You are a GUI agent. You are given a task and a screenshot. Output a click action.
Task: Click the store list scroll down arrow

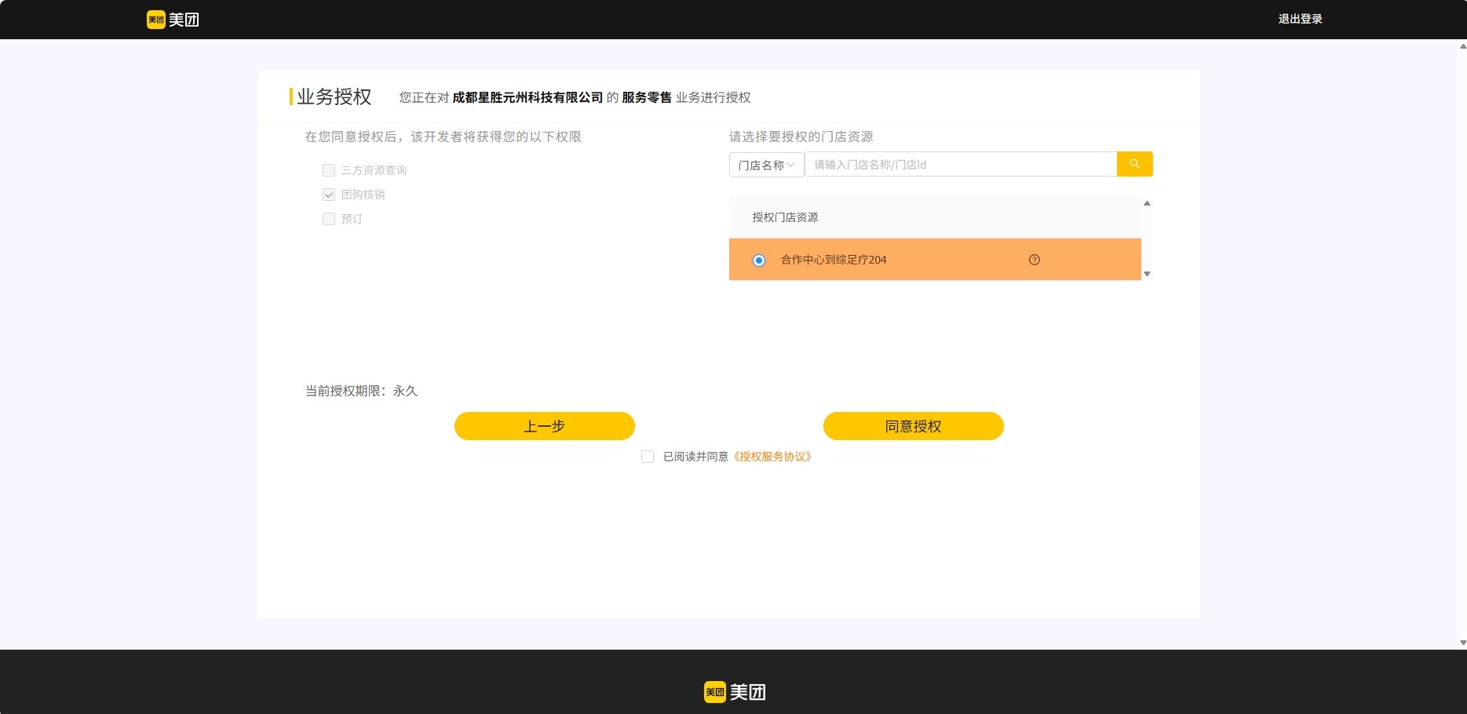coord(1147,274)
